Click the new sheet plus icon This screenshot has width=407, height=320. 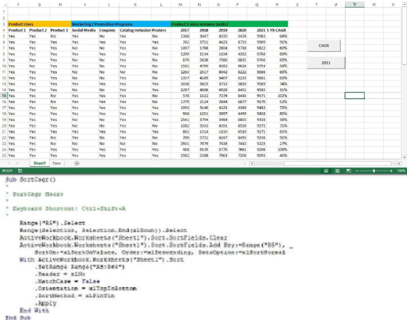click(77, 164)
